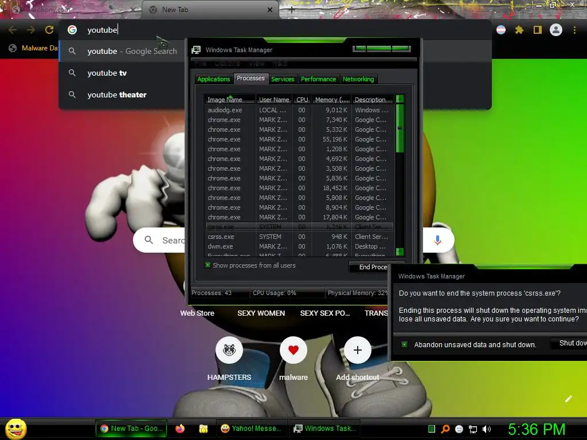Reload the page in Chrome
The image size is (587, 440).
pyautogui.click(x=49, y=30)
